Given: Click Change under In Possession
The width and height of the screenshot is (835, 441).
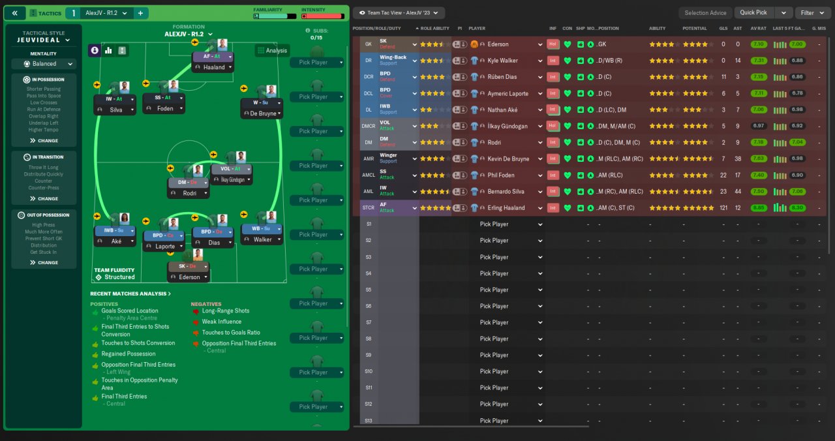Looking at the screenshot, I should (44, 141).
